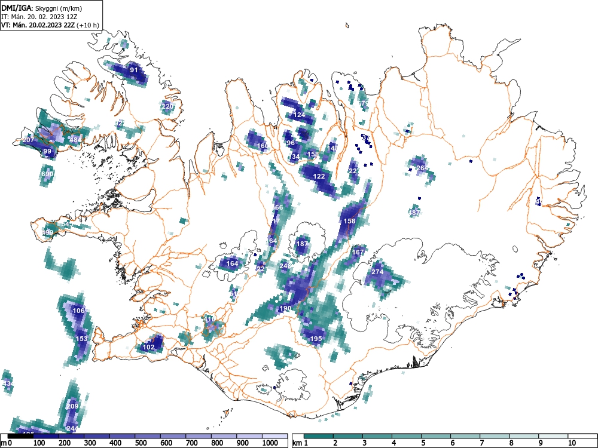The width and height of the screenshot is (598, 448).
Task: Click the "106" value offshore southwest
Action: (78, 311)
